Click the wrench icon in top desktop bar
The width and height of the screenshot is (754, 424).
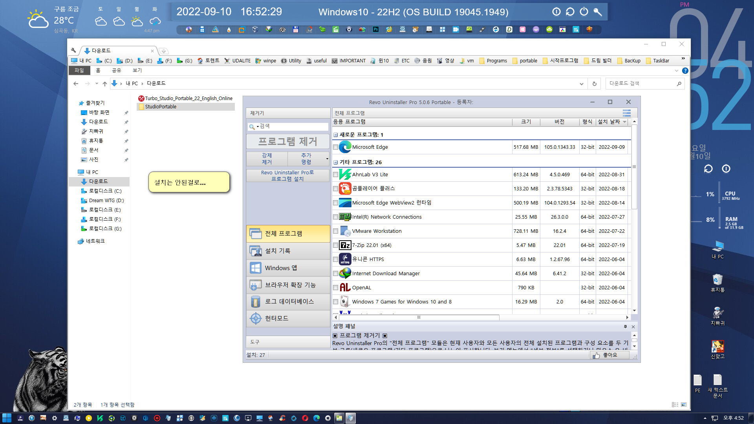[598, 12]
